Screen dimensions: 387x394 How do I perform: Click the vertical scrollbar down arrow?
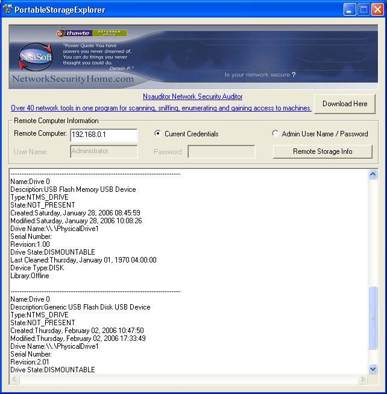(x=373, y=369)
